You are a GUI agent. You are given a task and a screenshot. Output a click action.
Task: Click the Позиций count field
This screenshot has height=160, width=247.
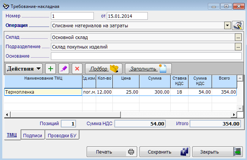click(68, 124)
